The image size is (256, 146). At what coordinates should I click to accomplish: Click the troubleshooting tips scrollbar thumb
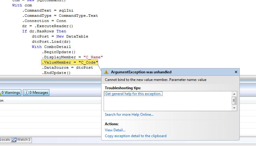click(234, 100)
